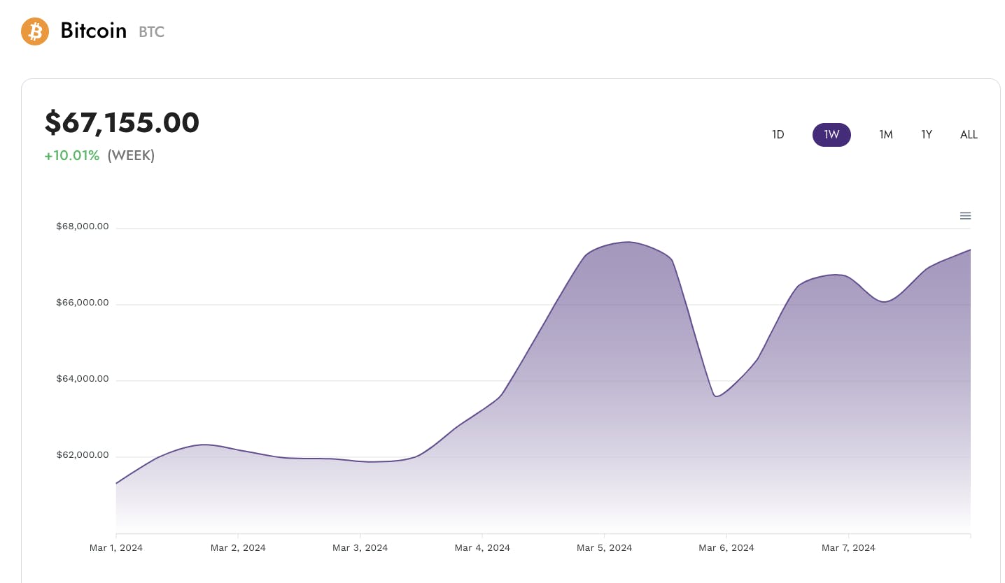Viewport: 1005px width, 583px height.
Task: Click the Mar 1, 2024 axis label
Action: pos(116,548)
